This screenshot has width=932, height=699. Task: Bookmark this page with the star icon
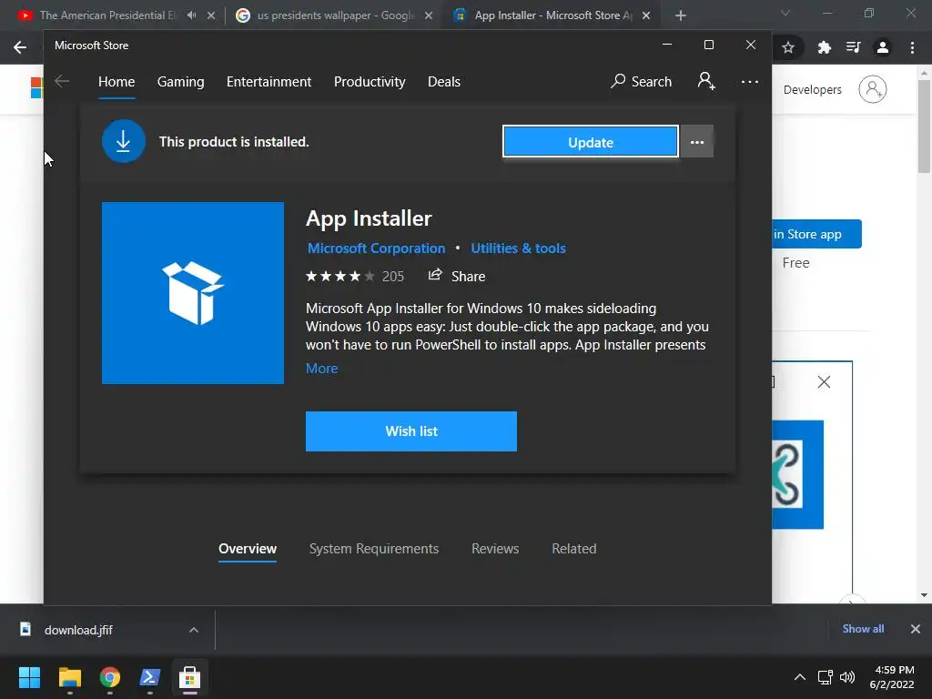788,47
